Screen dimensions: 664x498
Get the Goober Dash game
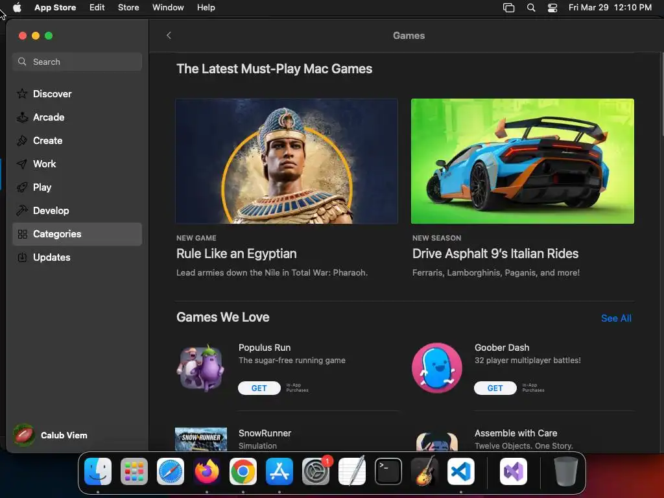coord(495,388)
